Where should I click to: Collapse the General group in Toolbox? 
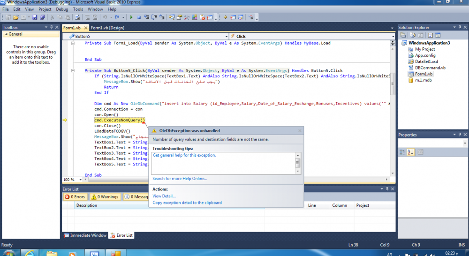click(x=6, y=34)
